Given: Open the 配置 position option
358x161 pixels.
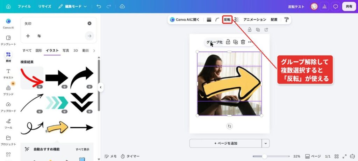Looking at the screenshot, I should tap(274, 20).
